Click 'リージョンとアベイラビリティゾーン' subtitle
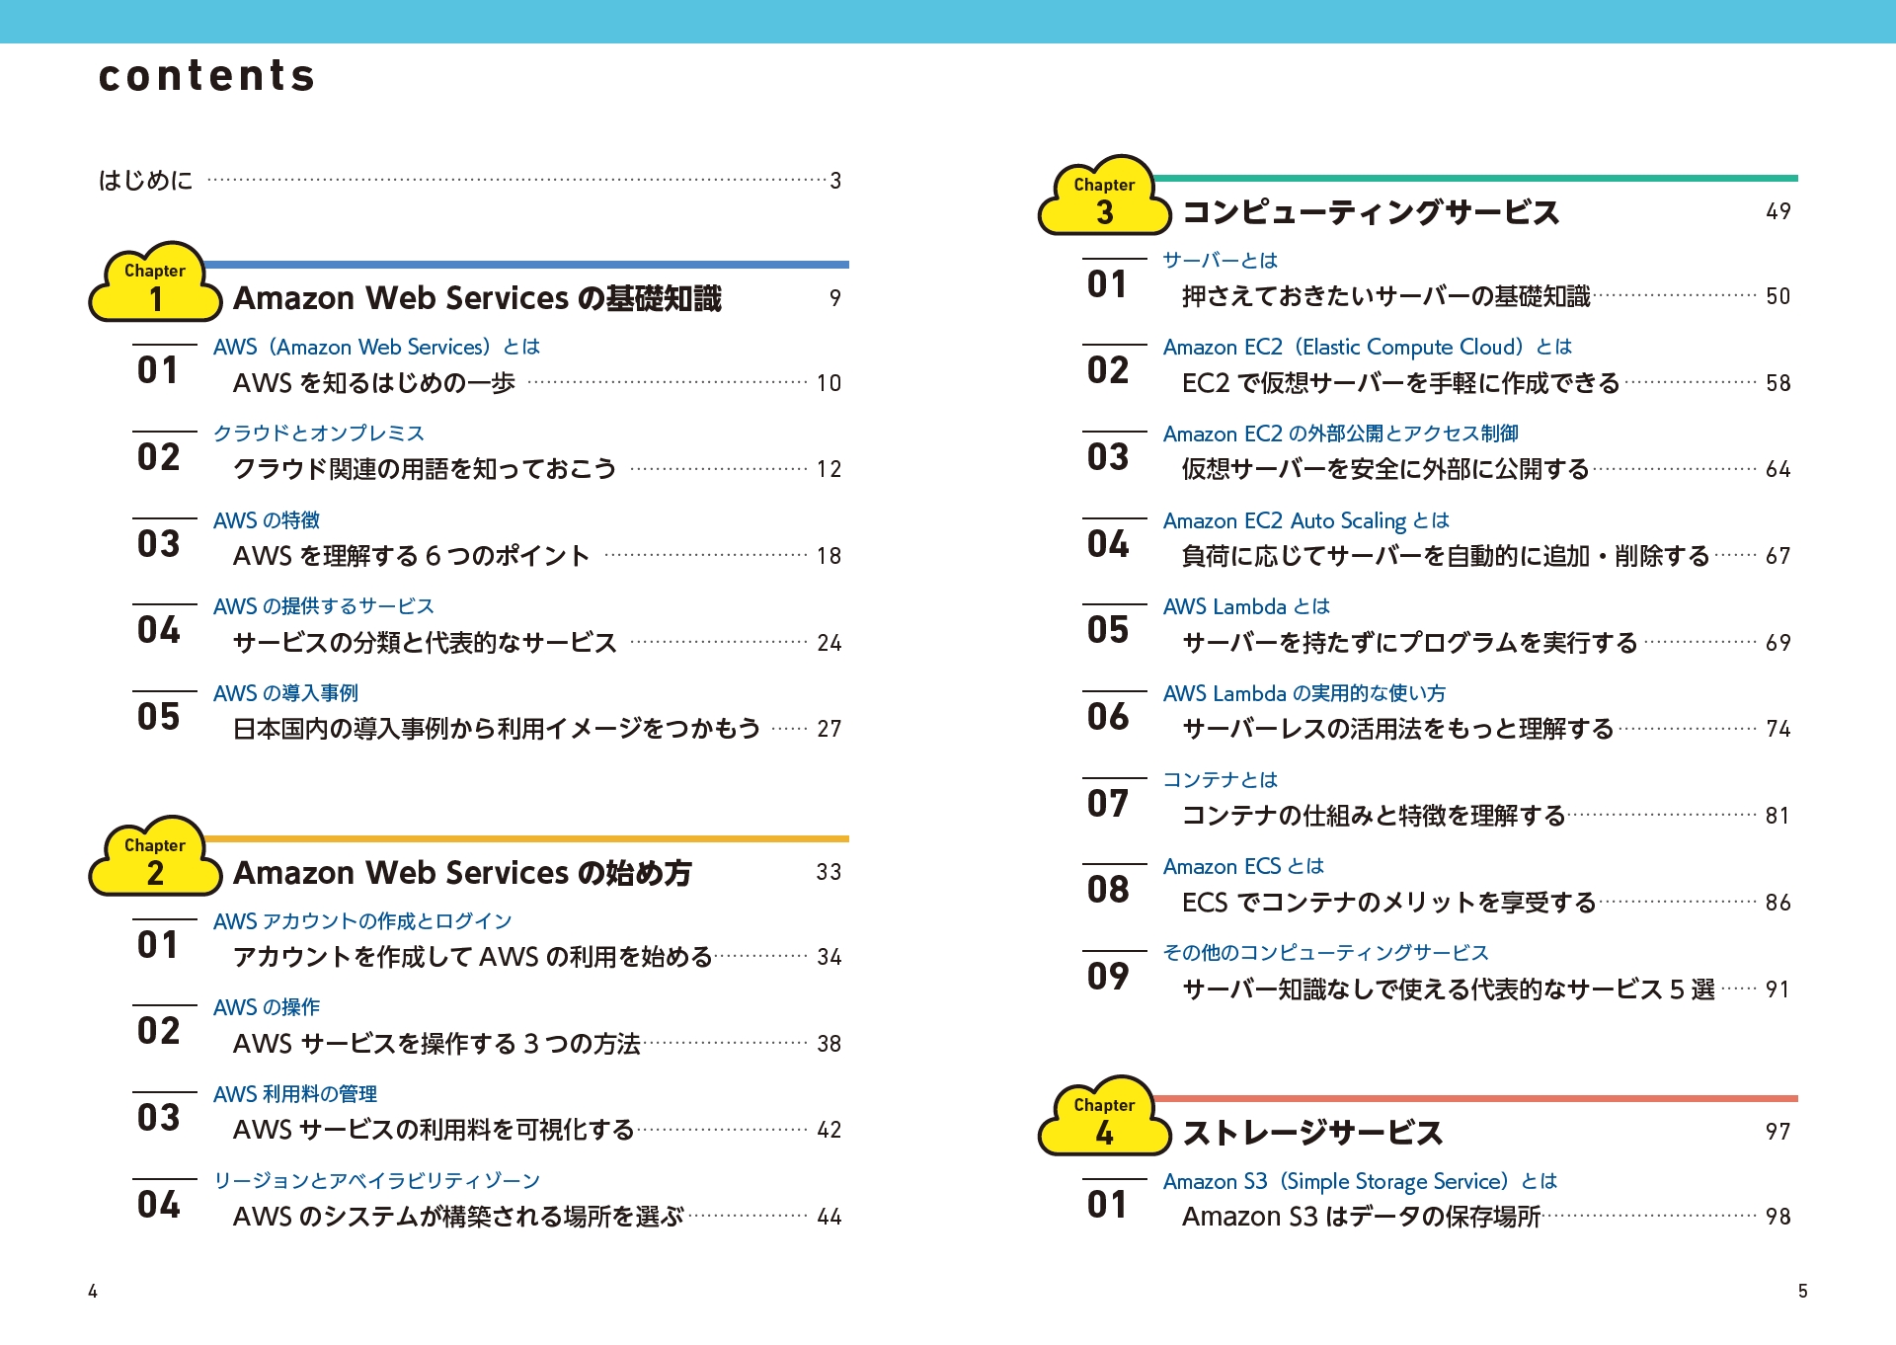 pyautogui.click(x=377, y=1180)
